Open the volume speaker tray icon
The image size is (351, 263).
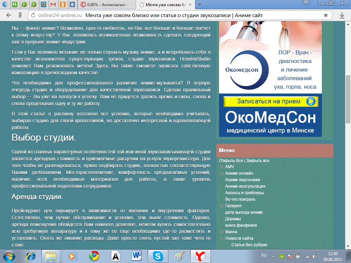click(315, 256)
